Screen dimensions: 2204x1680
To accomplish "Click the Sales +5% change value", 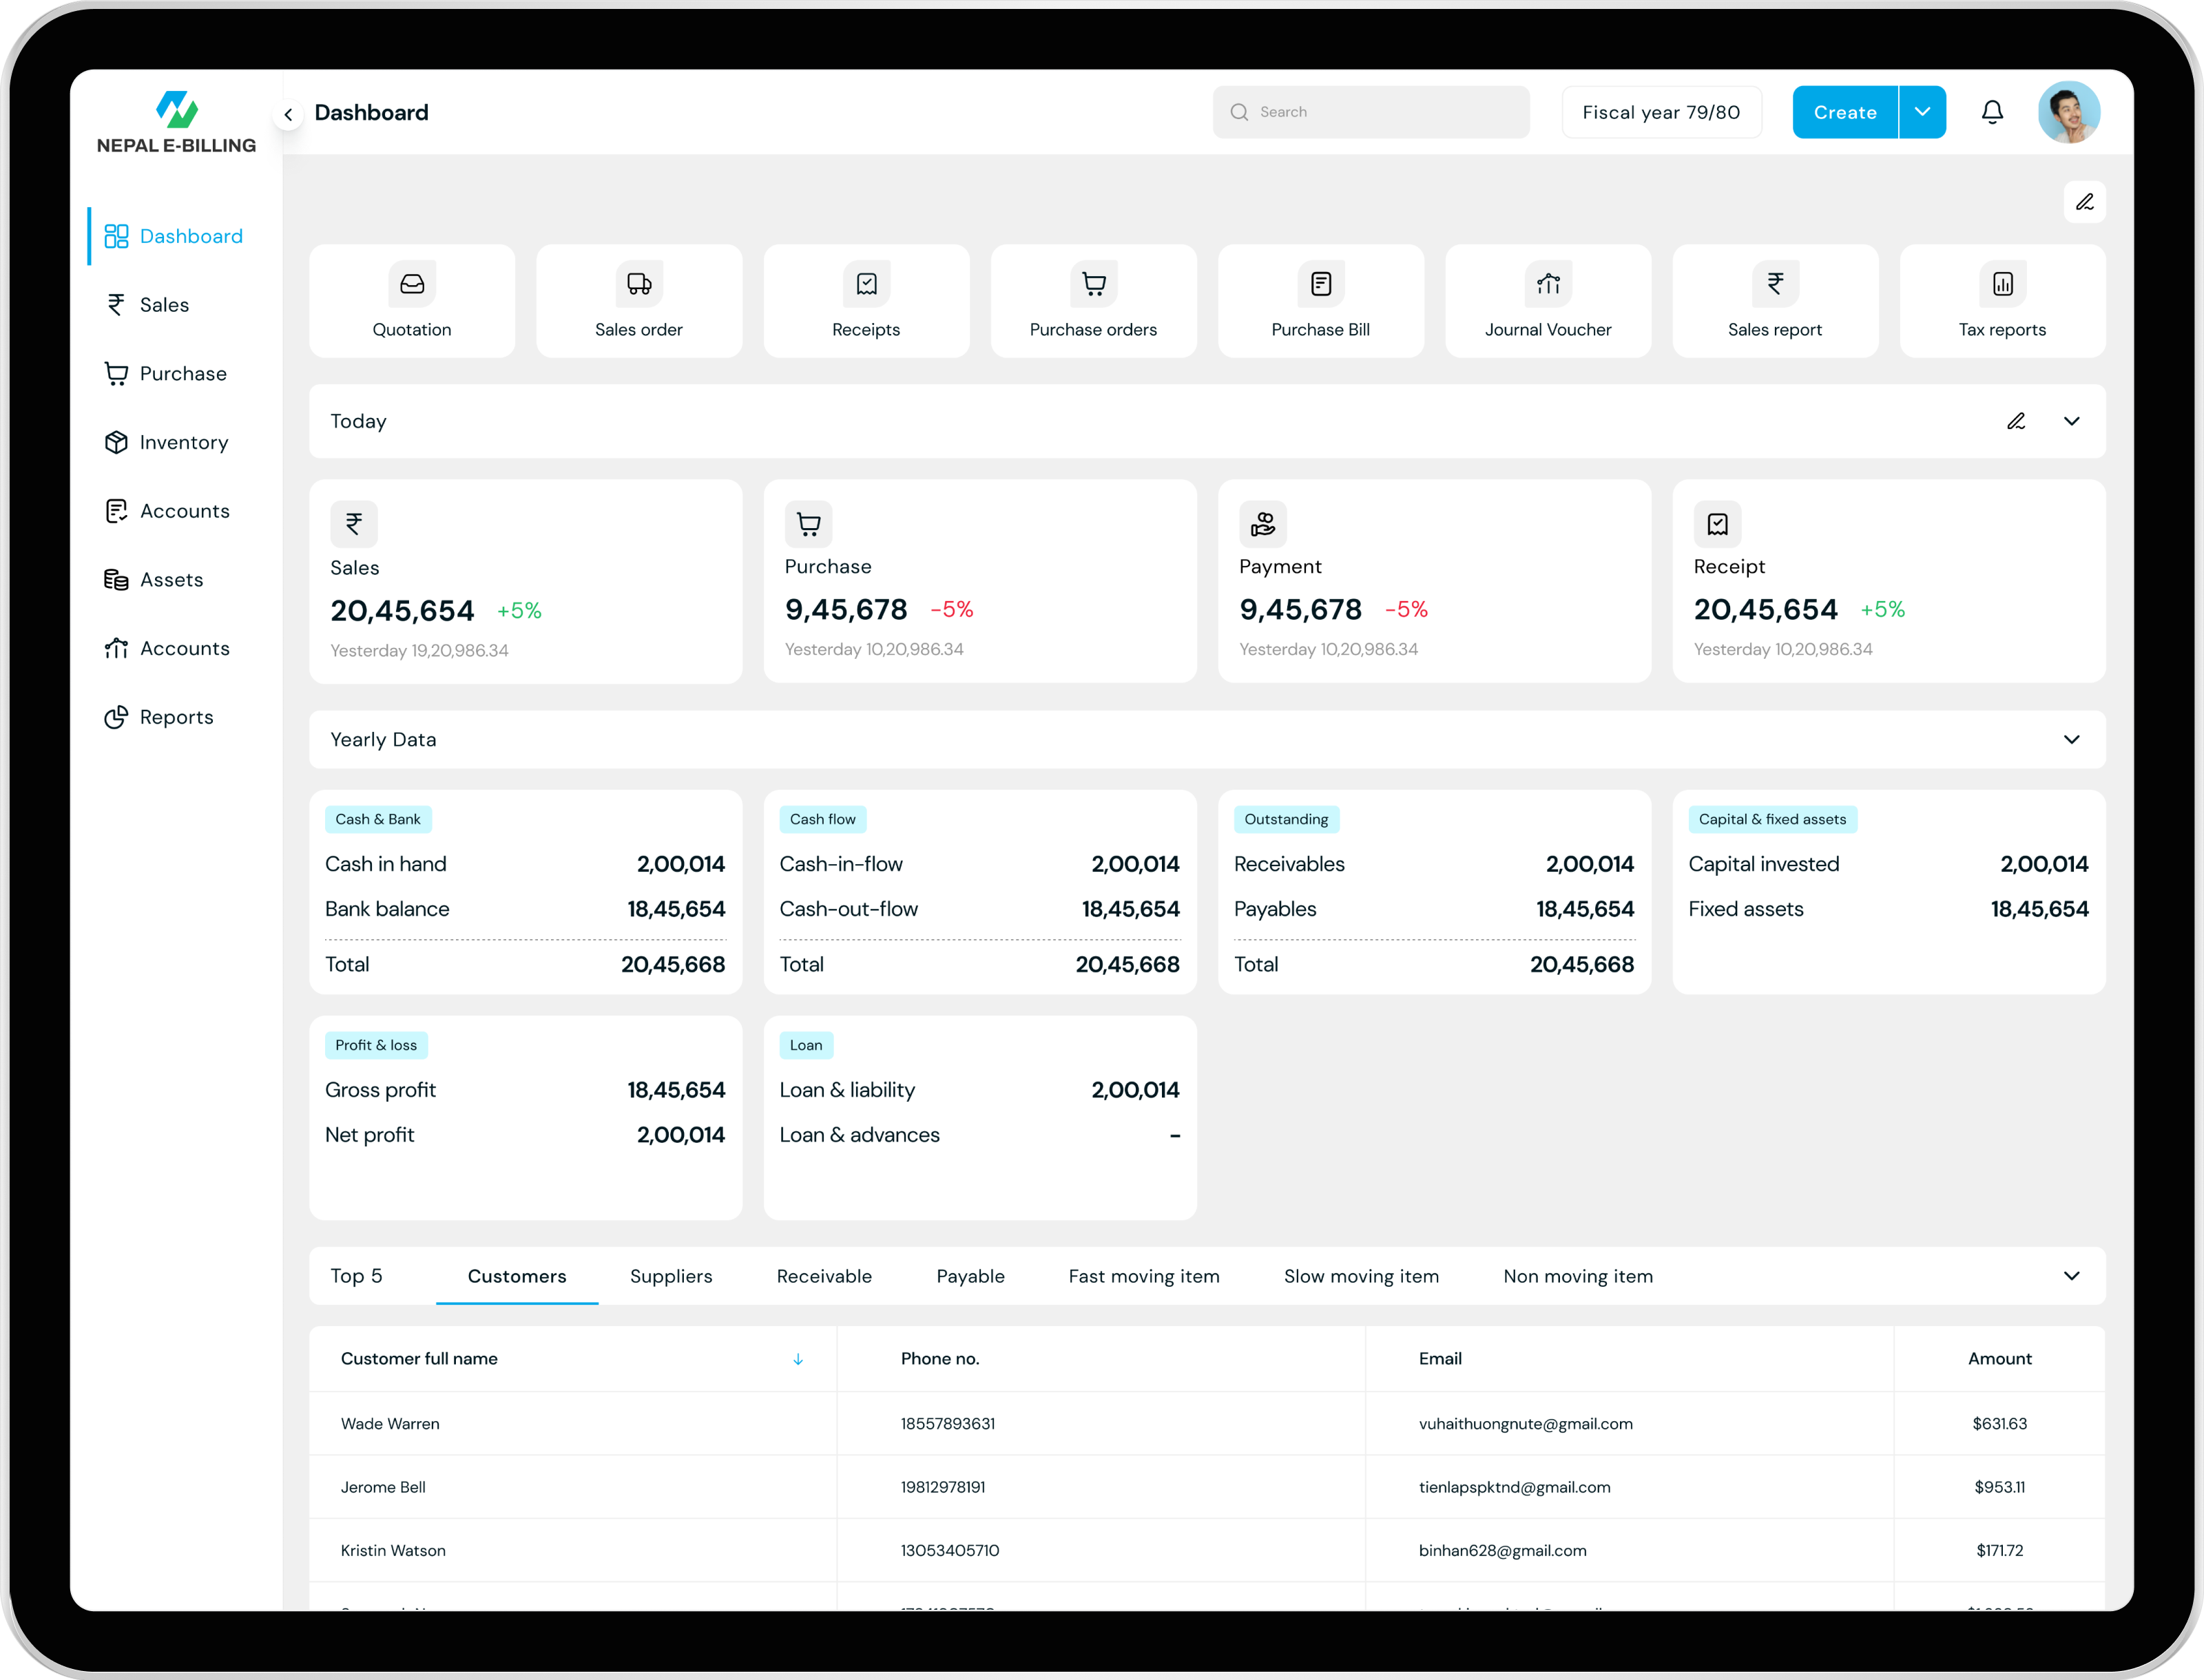I will 519,610.
